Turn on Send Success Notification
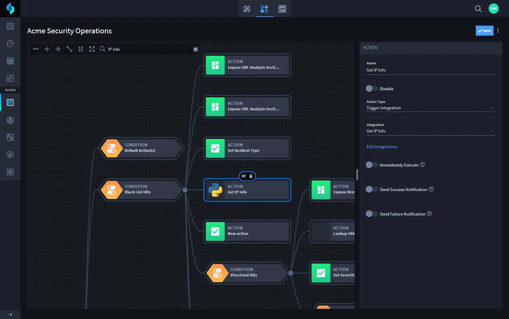The height and width of the screenshot is (319, 509). point(372,189)
